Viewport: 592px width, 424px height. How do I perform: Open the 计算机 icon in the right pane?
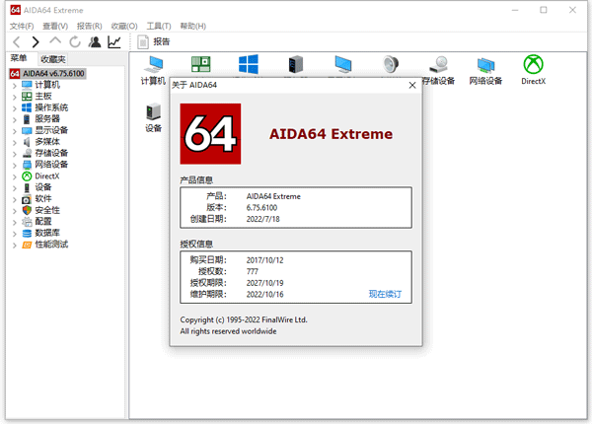tap(153, 69)
